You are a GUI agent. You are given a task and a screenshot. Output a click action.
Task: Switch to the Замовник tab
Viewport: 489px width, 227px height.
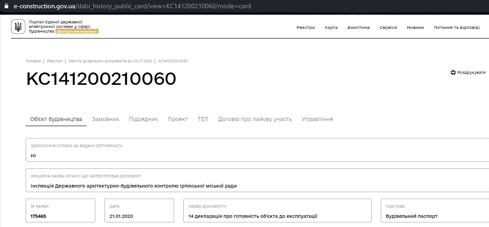pyautogui.click(x=105, y=119)
